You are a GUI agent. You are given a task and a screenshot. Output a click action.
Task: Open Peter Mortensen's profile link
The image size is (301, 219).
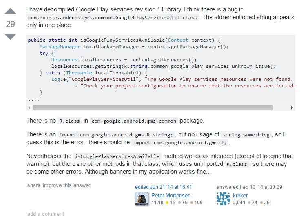tap(171, 195)
